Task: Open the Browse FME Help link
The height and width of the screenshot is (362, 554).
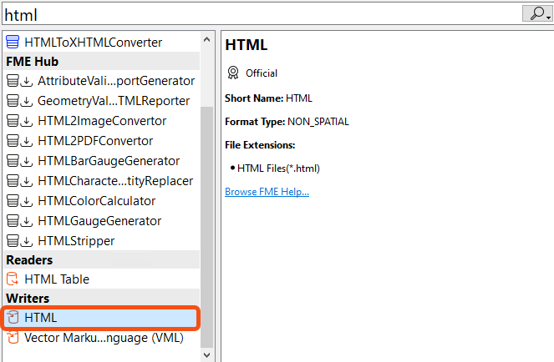Action: 267,192
